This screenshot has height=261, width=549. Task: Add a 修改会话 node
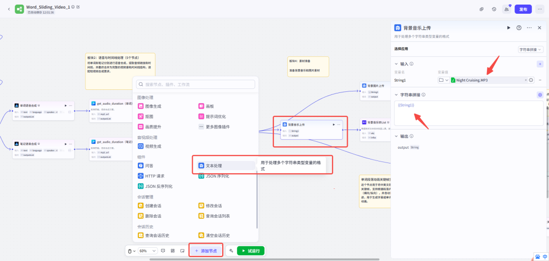[210, 206]
